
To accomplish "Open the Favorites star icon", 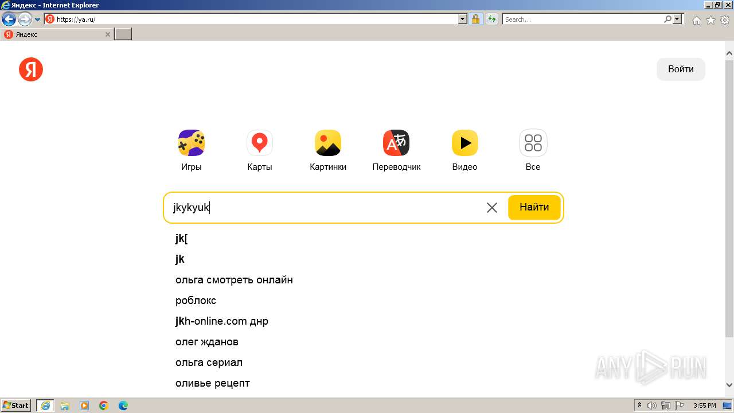I will (710, 20).
